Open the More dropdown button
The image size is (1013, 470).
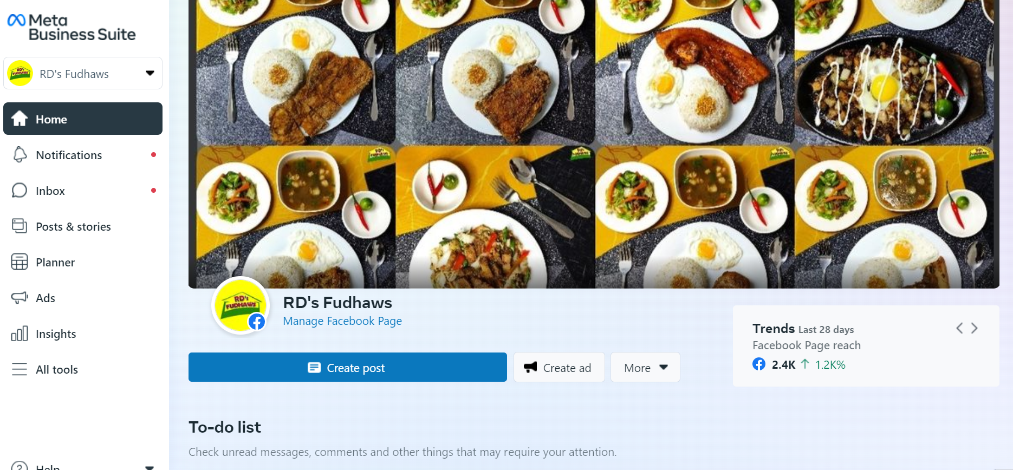[645, 368]
